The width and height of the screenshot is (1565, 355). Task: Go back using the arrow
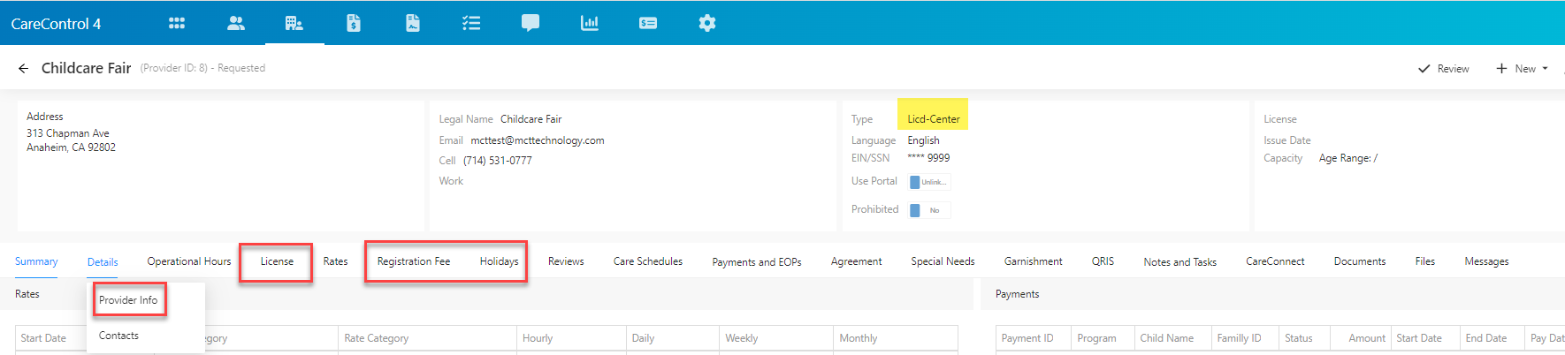(24, 68)
